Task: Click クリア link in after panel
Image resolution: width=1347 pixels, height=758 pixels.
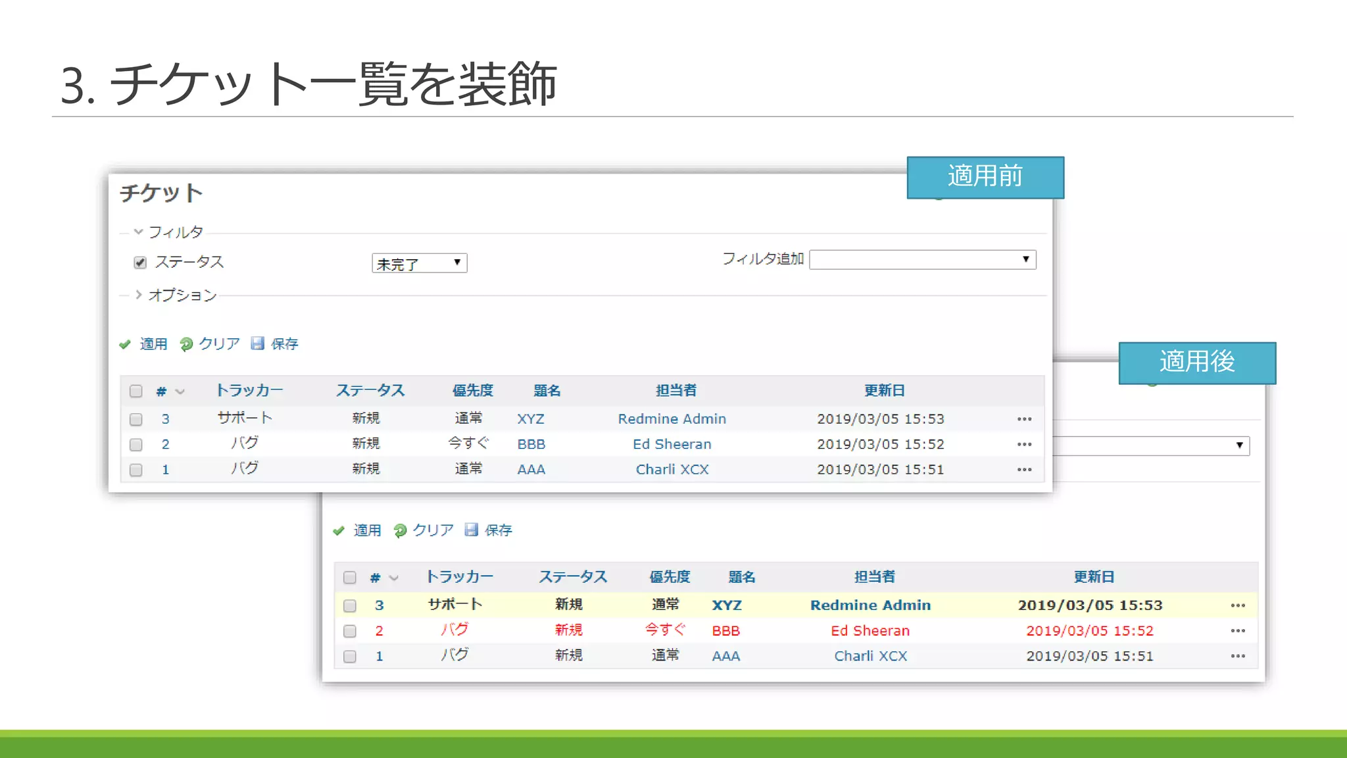Action: point(433,530)
